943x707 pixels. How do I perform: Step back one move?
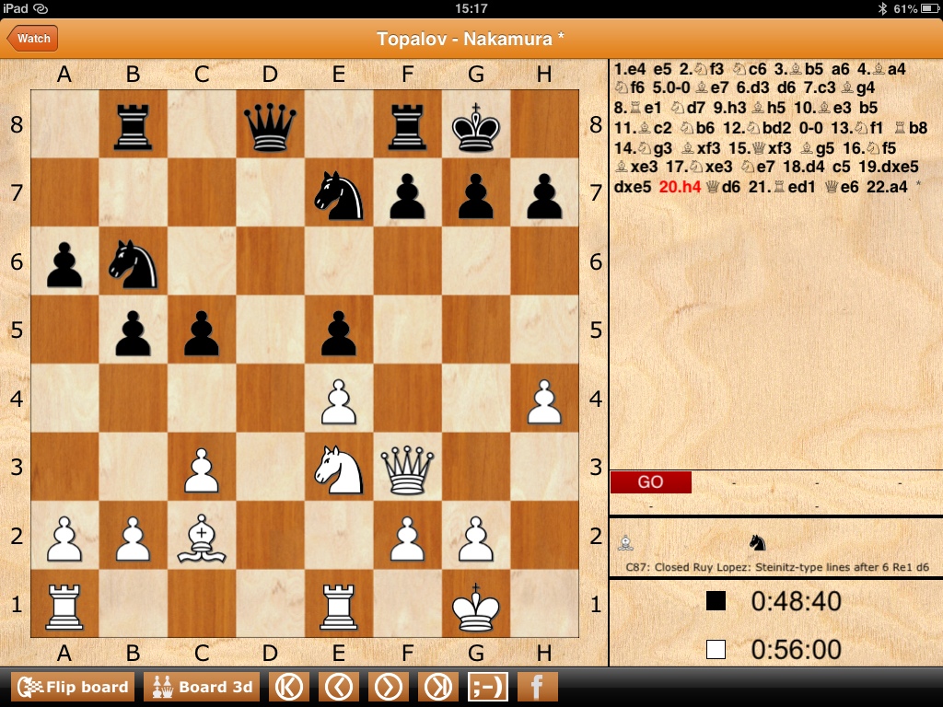coord(340,687)
